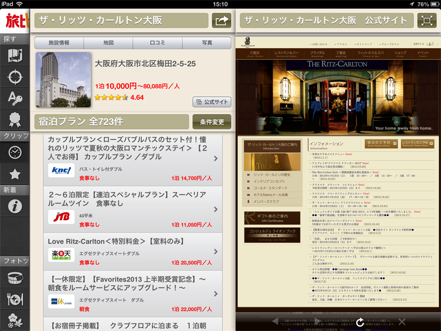Tap the 公式サイト button
Image resolution: width=441 pixels, height=331 pixels.
(x=212, y=102)
